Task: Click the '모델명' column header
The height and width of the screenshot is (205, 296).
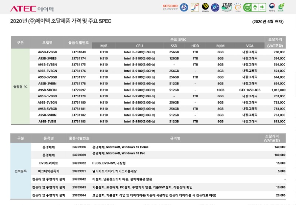Action: [x=47, y=43]
